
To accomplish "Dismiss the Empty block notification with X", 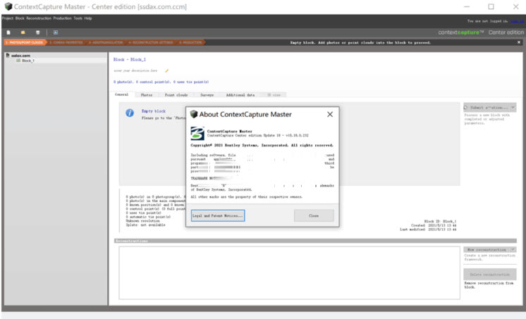I will click(x=518, y=42).
